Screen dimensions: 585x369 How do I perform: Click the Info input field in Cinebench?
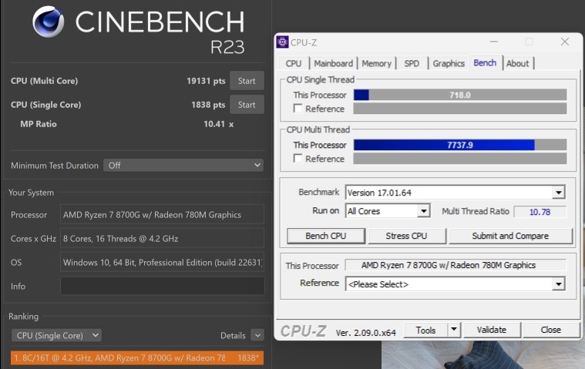pos(163,286)
